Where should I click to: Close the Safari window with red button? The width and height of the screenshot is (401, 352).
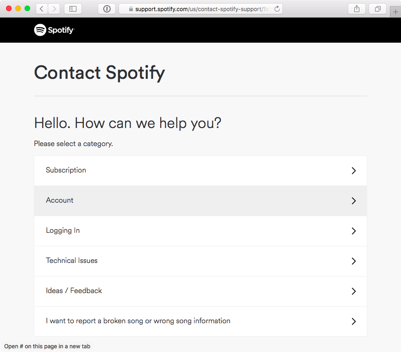pyautogui.click(x=9, y=8)
